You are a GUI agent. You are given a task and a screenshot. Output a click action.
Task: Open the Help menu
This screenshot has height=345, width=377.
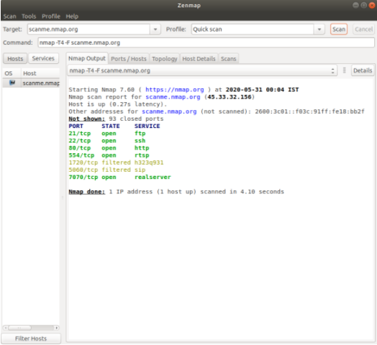point(72,17)
